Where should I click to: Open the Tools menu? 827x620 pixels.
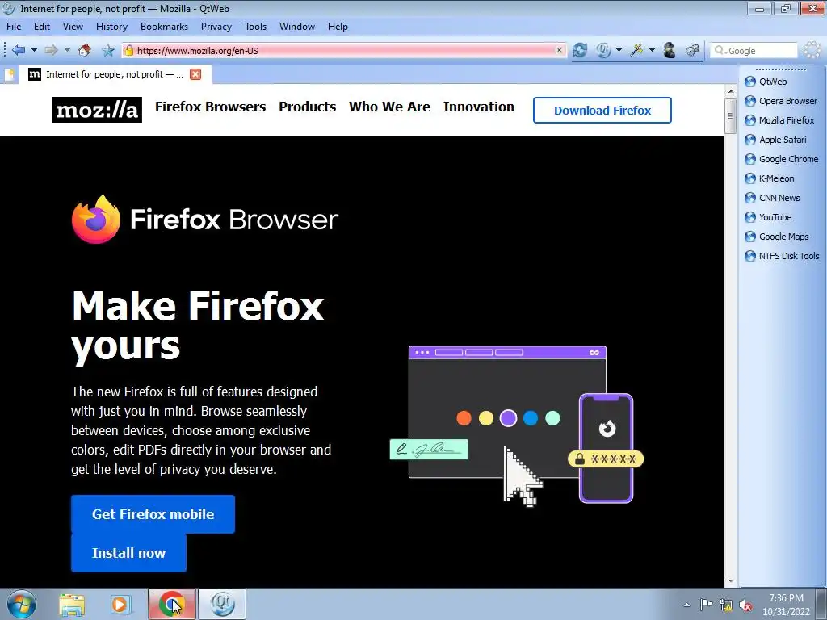pos(255,27)
